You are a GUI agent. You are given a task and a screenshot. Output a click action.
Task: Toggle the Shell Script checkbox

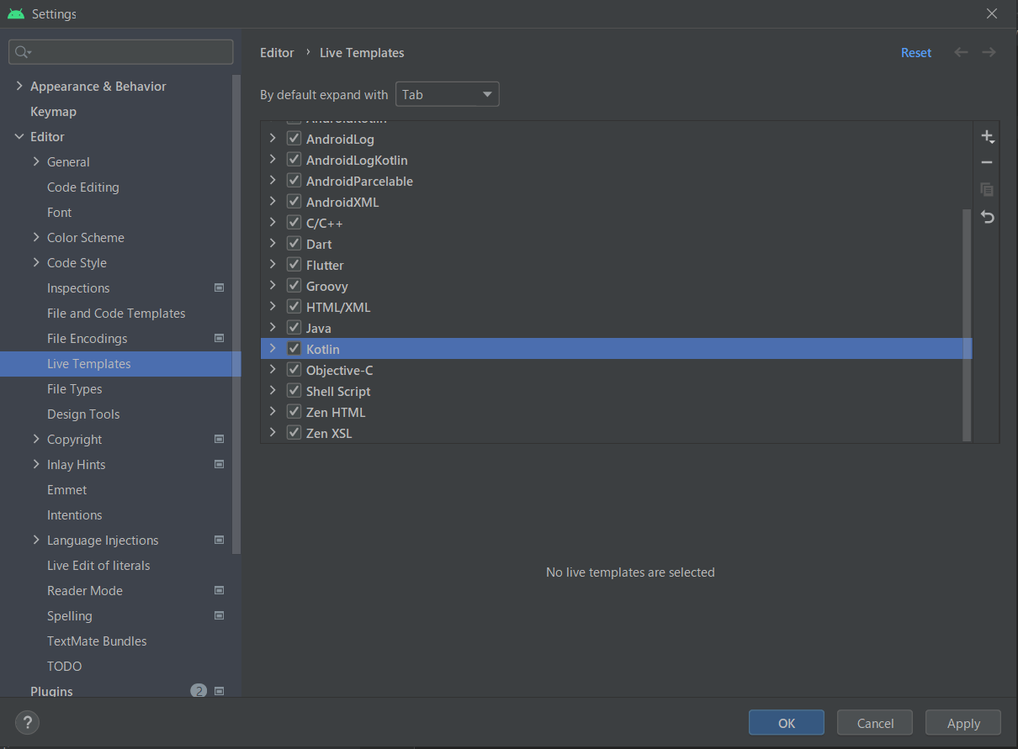click(294, 390)
